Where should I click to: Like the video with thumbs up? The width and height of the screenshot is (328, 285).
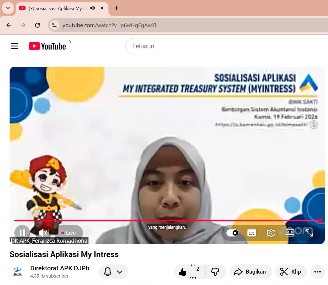pyautogui.click(x=183, y=272)
